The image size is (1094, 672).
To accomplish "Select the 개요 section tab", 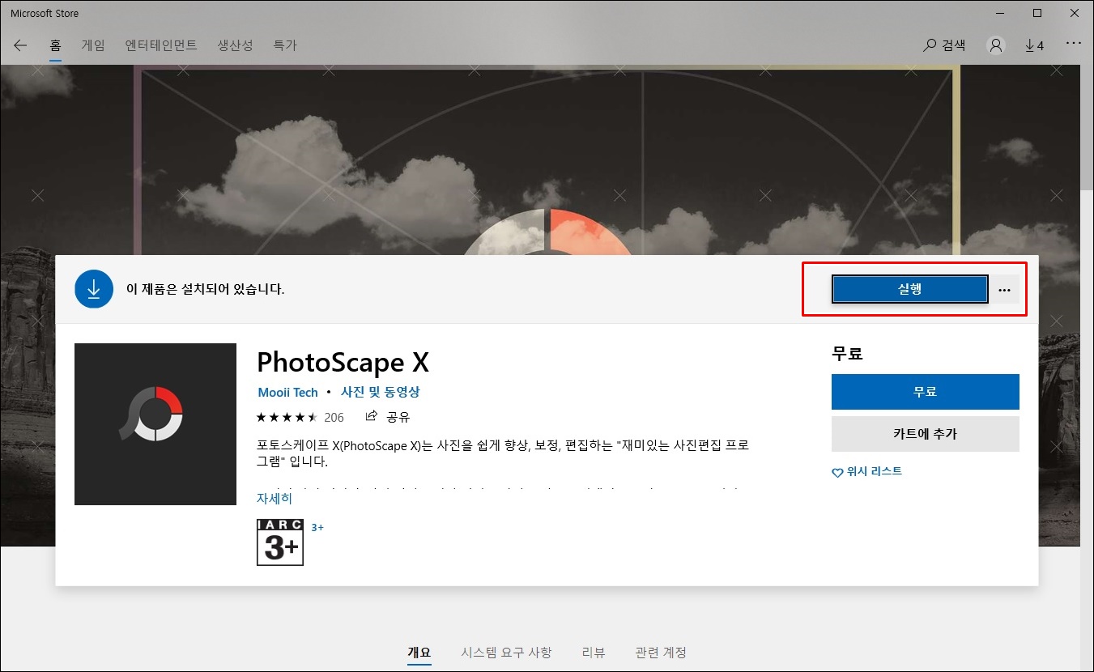I will coord(419,653).
